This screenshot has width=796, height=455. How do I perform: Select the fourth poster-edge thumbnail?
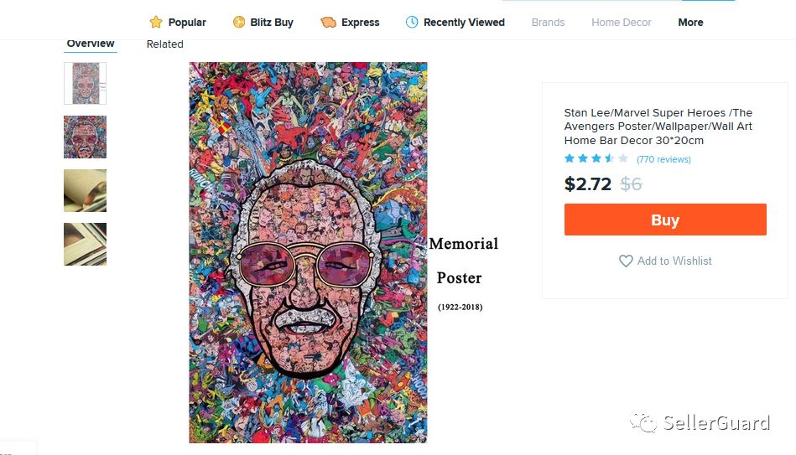pyautogui.click(x=86, y=244)
